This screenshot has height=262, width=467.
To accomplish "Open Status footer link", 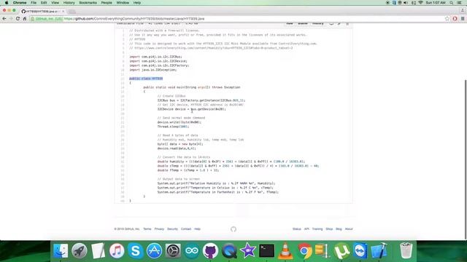I will pos(297,229).
